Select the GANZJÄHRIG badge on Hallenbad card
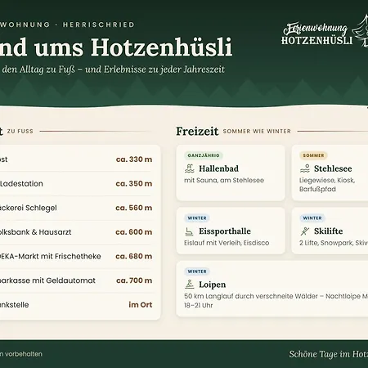 click(204, 155)
